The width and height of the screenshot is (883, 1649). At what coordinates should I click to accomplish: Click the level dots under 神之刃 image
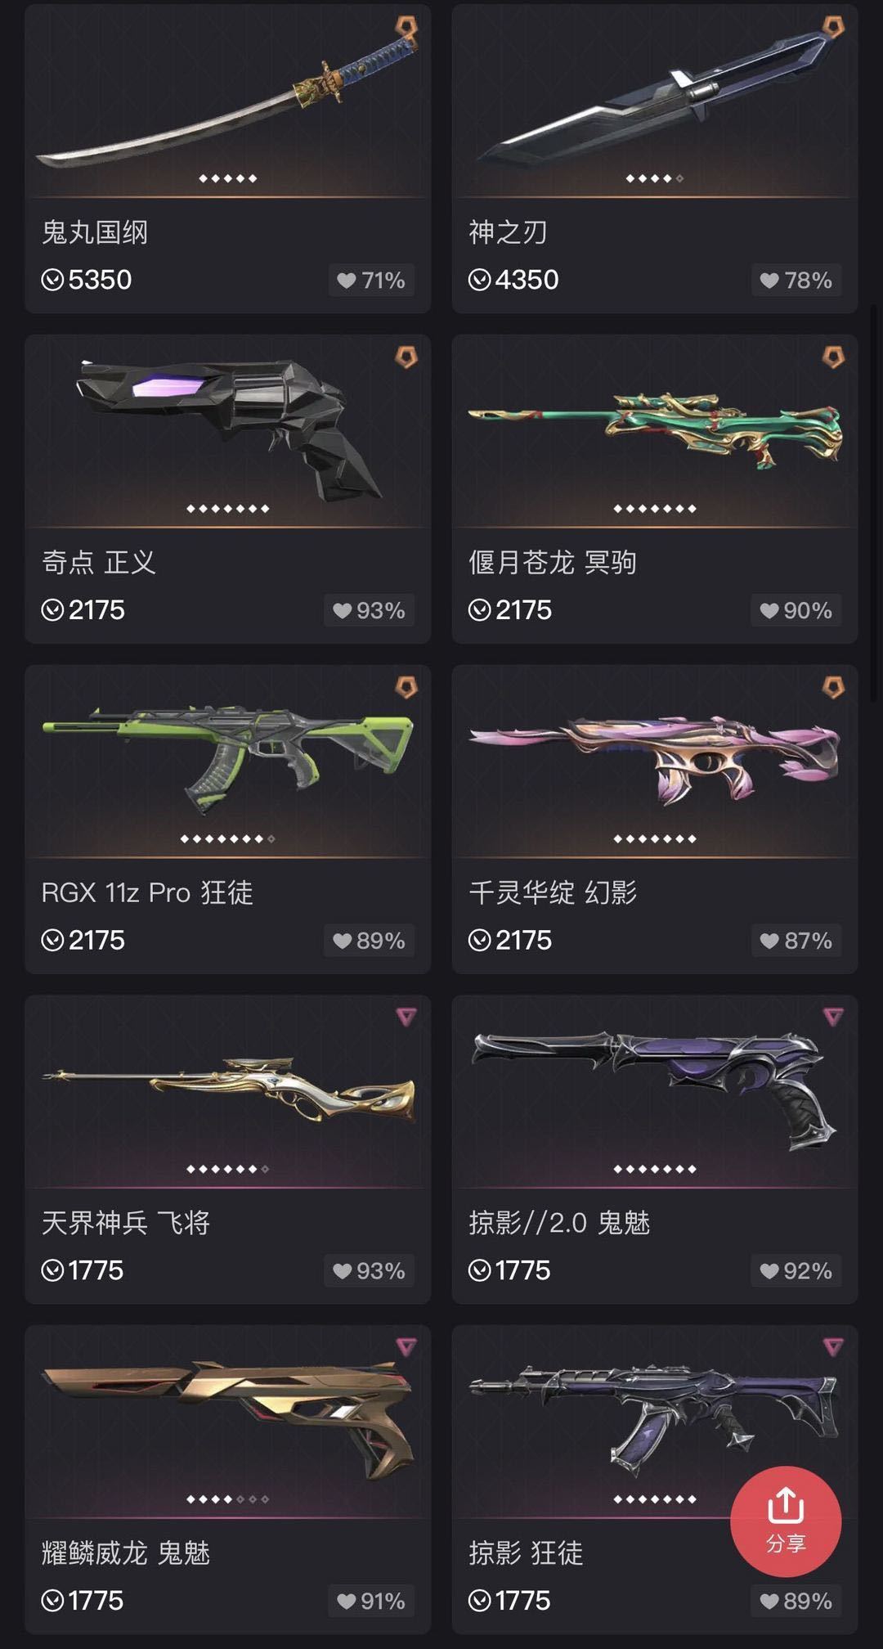655,178
